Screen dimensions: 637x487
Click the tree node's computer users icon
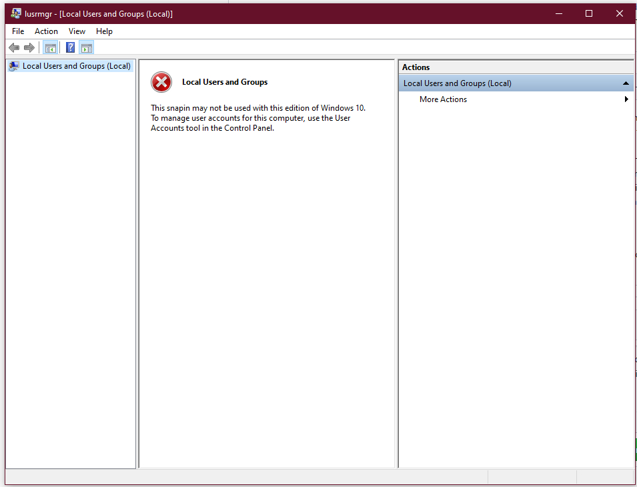14,66
